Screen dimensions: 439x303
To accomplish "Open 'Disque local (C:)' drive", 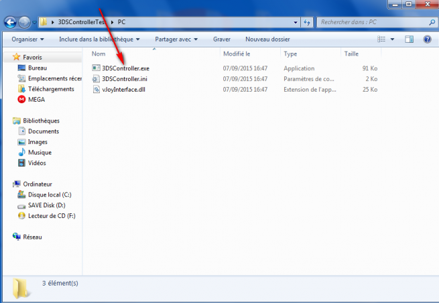I will click(50, 195).
